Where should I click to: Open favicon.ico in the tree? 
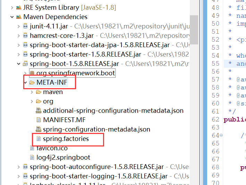(x=52, y=148)
